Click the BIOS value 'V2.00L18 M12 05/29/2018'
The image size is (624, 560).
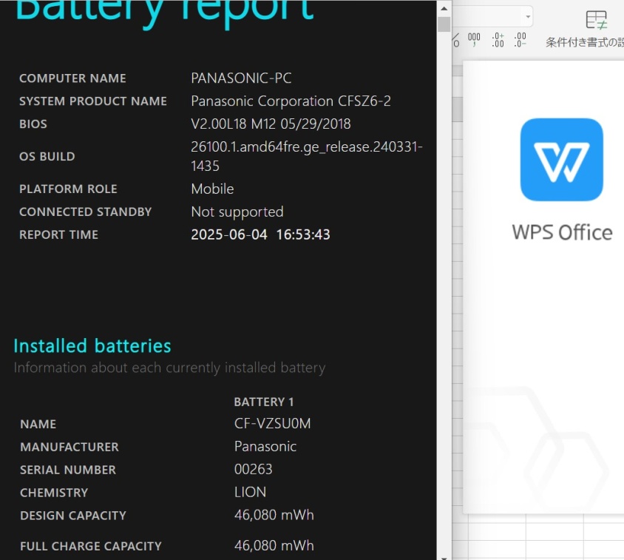point(271,124)
